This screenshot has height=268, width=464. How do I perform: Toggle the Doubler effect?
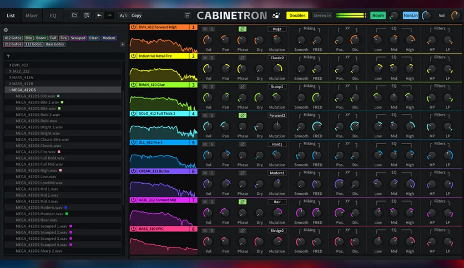coord(297,16)
